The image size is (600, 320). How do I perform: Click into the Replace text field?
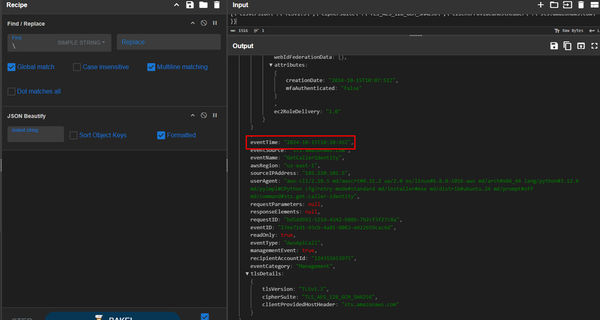point(169,42)
